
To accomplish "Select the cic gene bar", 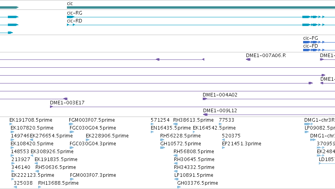I will [x=201, y=7].
